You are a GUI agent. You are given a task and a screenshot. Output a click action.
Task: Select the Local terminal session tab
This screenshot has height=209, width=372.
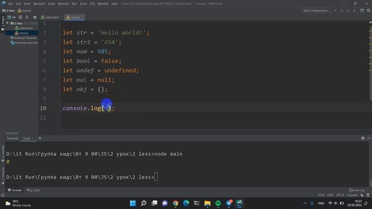tap(27, 138)
